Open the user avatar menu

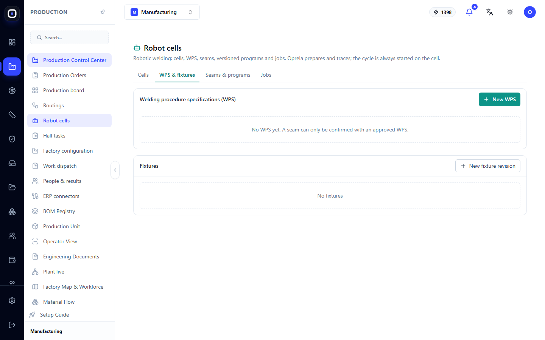click(x=530, y=12)
